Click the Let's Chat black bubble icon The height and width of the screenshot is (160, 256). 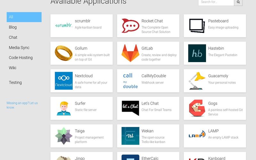point(130,108)
